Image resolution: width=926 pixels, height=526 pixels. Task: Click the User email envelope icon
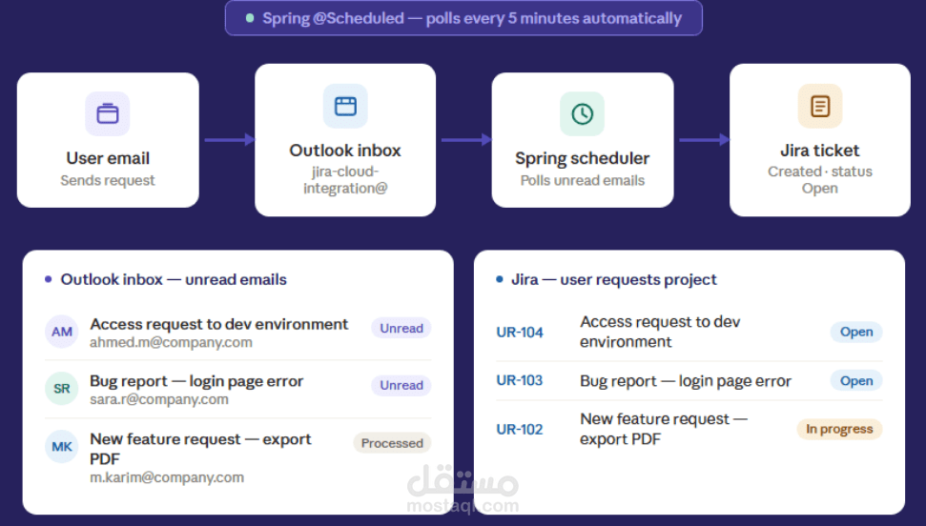point(108,113)
